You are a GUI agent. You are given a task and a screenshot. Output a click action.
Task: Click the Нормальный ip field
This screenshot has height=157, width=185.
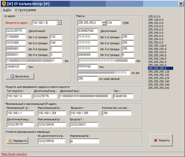coord(85,141)
